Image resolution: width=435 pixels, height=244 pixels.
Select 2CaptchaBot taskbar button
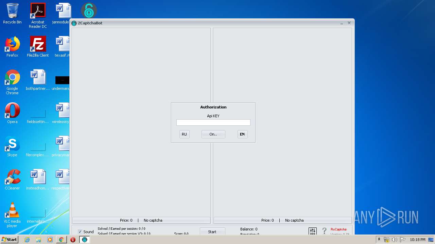(84, 240)
